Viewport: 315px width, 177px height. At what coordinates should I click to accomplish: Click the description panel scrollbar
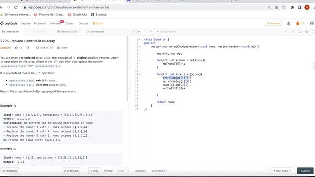click(x=127, y=69)
